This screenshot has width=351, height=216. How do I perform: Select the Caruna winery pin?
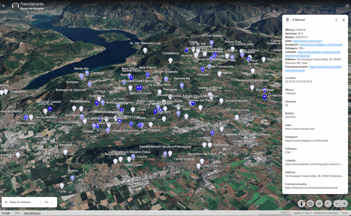[133, 157]
